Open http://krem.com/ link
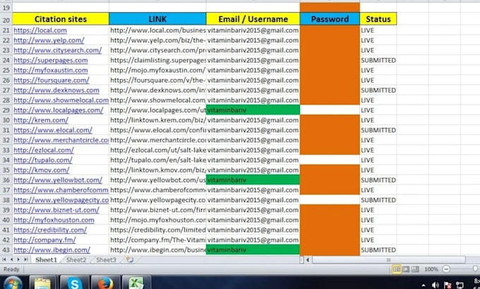 point(41,120)
